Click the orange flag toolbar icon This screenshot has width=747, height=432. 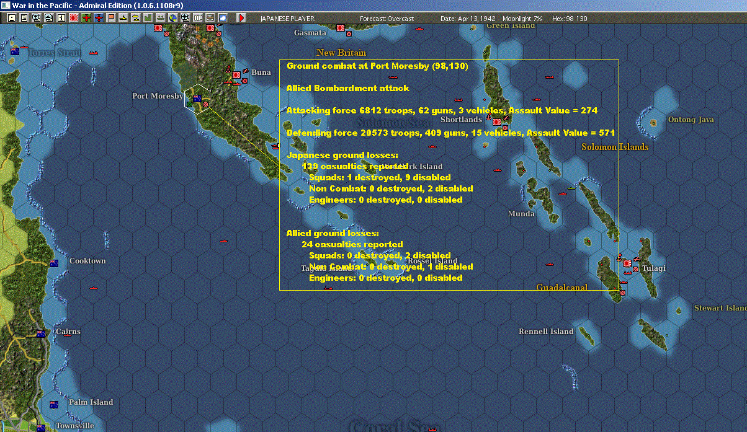[x=111, y=18]
